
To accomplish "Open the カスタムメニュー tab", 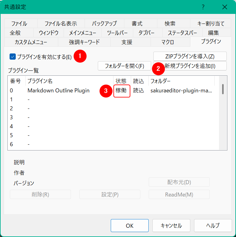I will (31, 42).
